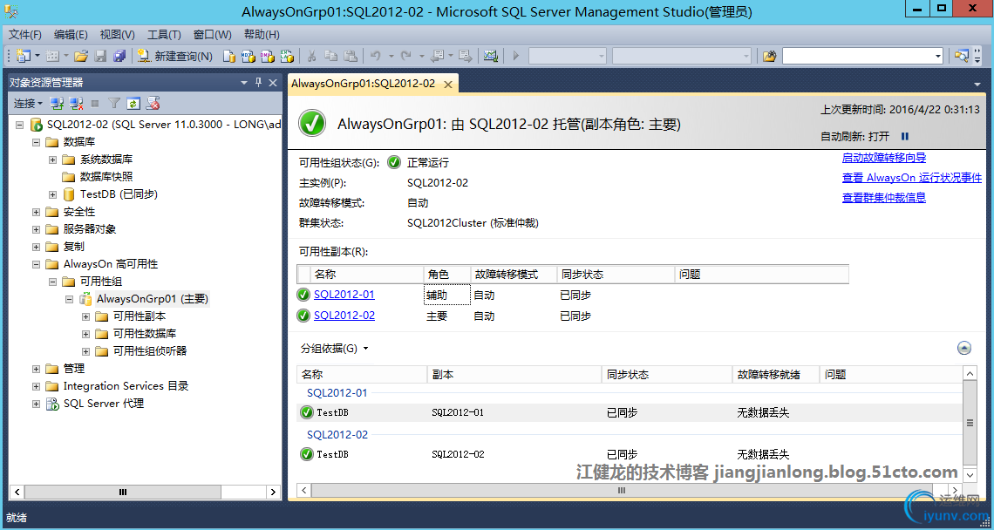Click the Paste clipboard icon
994x530 pixels.
pos(350,56)
